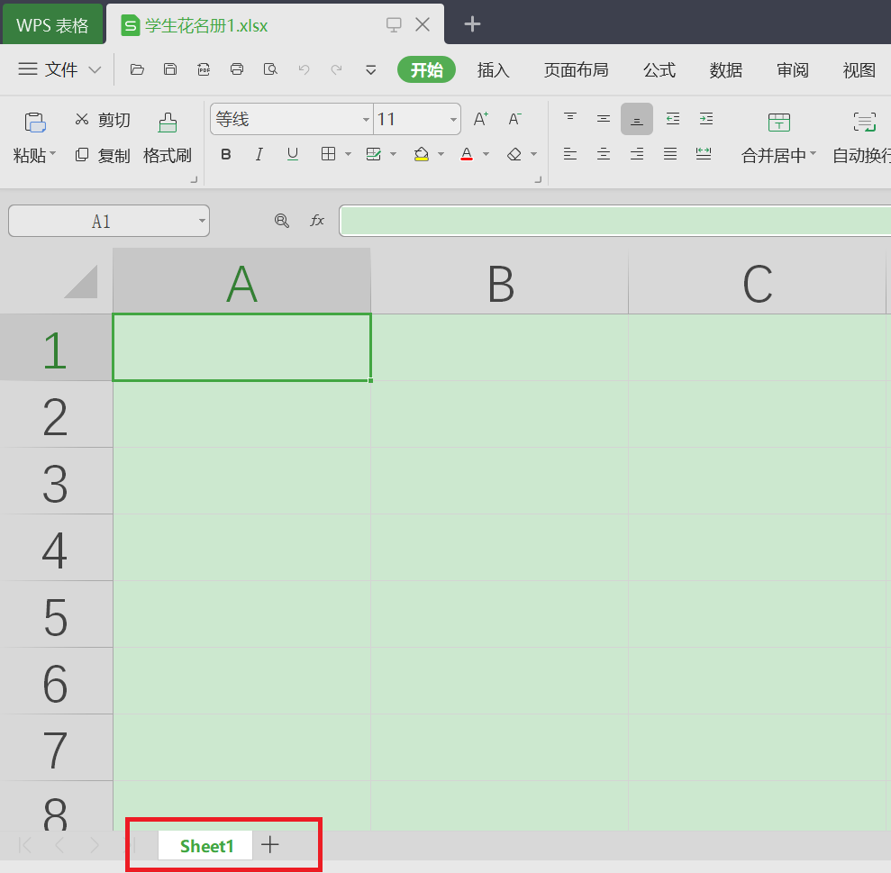Toggle Bold formatting
This screenshot has height=873, width=891.
[225, 154]
